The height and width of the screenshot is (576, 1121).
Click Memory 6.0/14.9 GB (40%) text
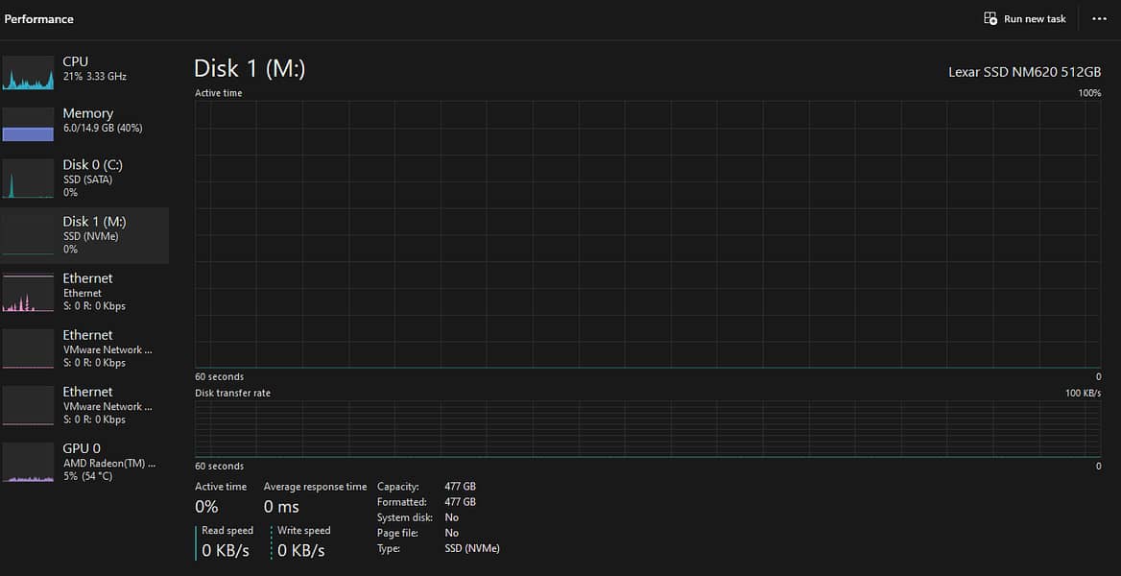103,128
